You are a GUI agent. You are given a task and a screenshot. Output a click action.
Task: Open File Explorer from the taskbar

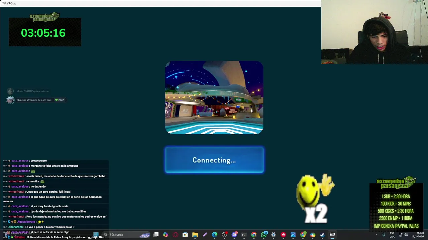195,235
